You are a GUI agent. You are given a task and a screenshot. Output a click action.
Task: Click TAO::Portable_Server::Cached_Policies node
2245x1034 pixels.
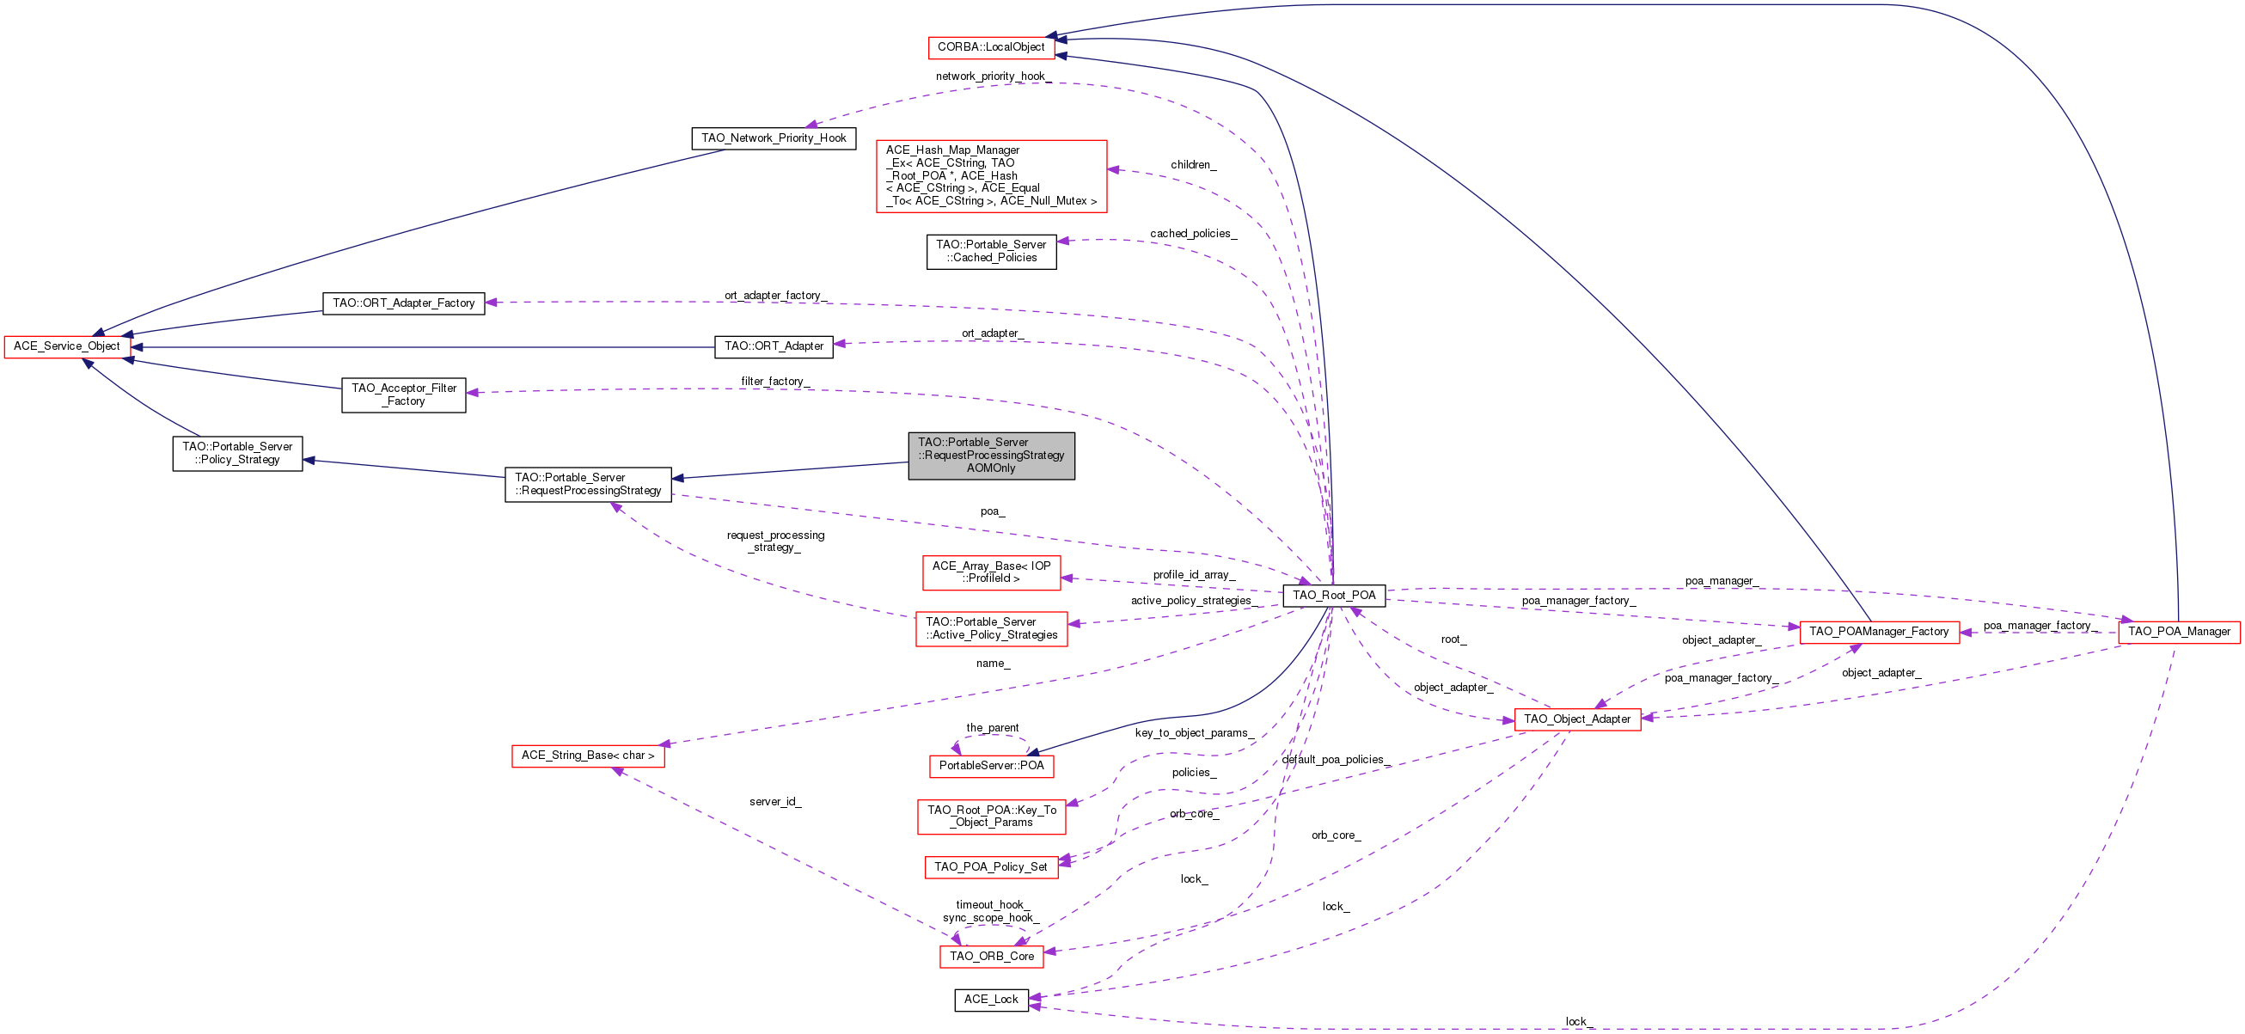point(991,251)
